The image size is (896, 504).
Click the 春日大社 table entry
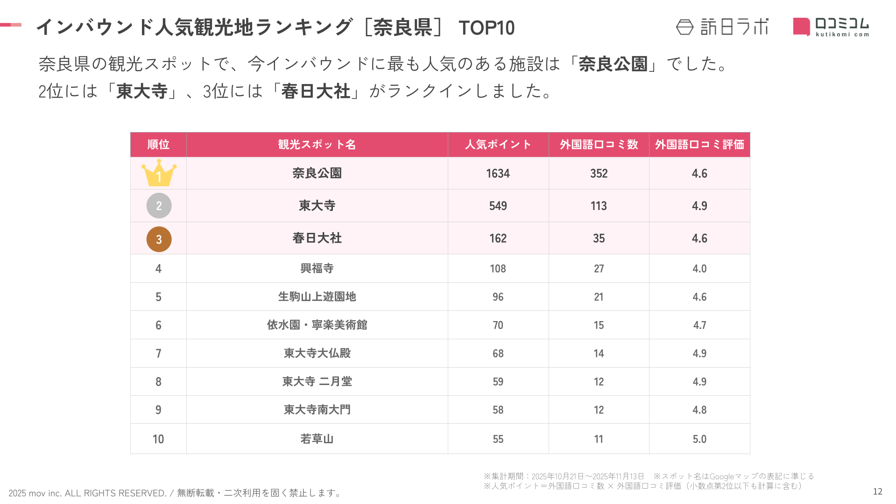point(317,238)
